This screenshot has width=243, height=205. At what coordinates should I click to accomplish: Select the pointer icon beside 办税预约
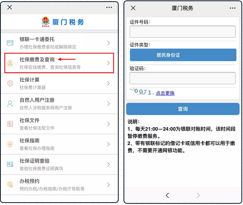[x=10, y=184]
